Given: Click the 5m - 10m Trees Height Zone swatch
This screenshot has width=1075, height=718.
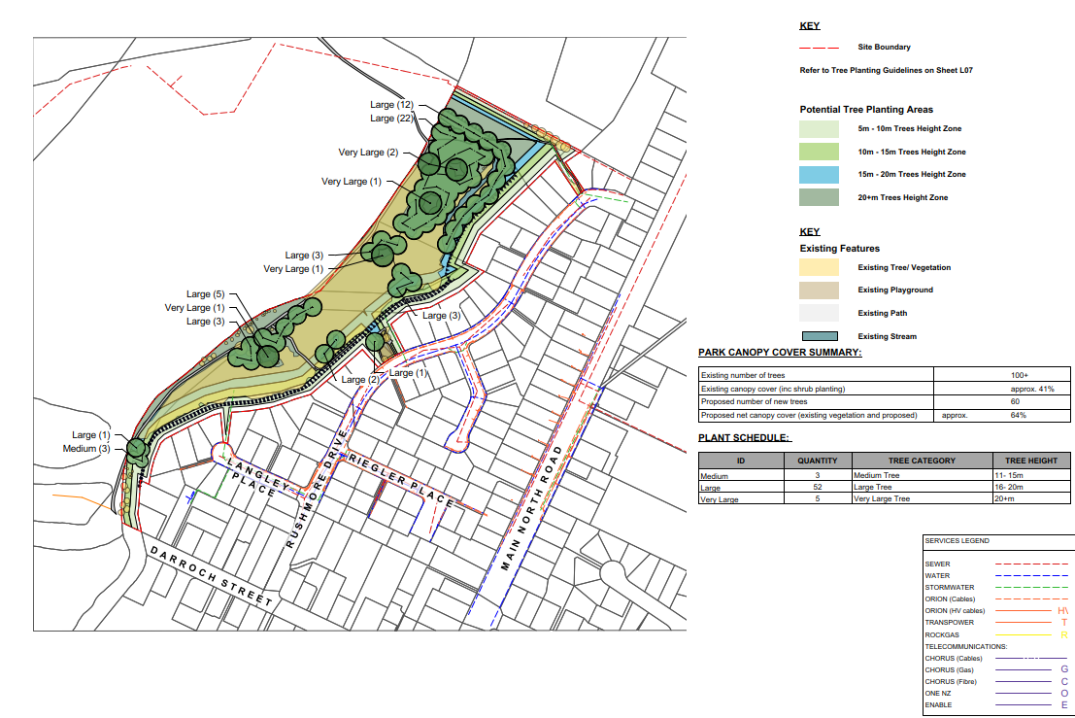Looking at the screenshot, I should point(818,128).
